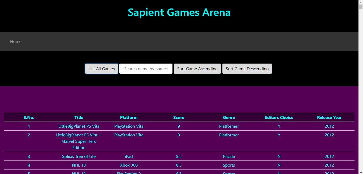This screenshot has height=174, width=363.
Task: Click the iPad platform cell
Action: 129,156
